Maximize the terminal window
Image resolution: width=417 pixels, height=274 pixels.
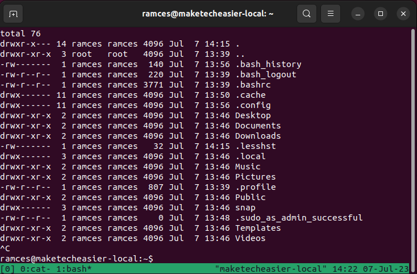pyautogui.click(x=381, y=14)
